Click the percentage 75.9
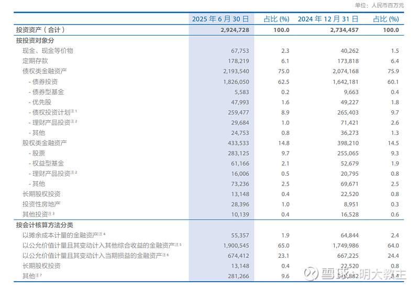419x287 pixels. [x=393, y=71]
